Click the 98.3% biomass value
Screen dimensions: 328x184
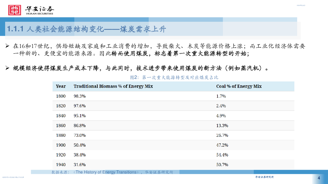click(x=79, y=96)
